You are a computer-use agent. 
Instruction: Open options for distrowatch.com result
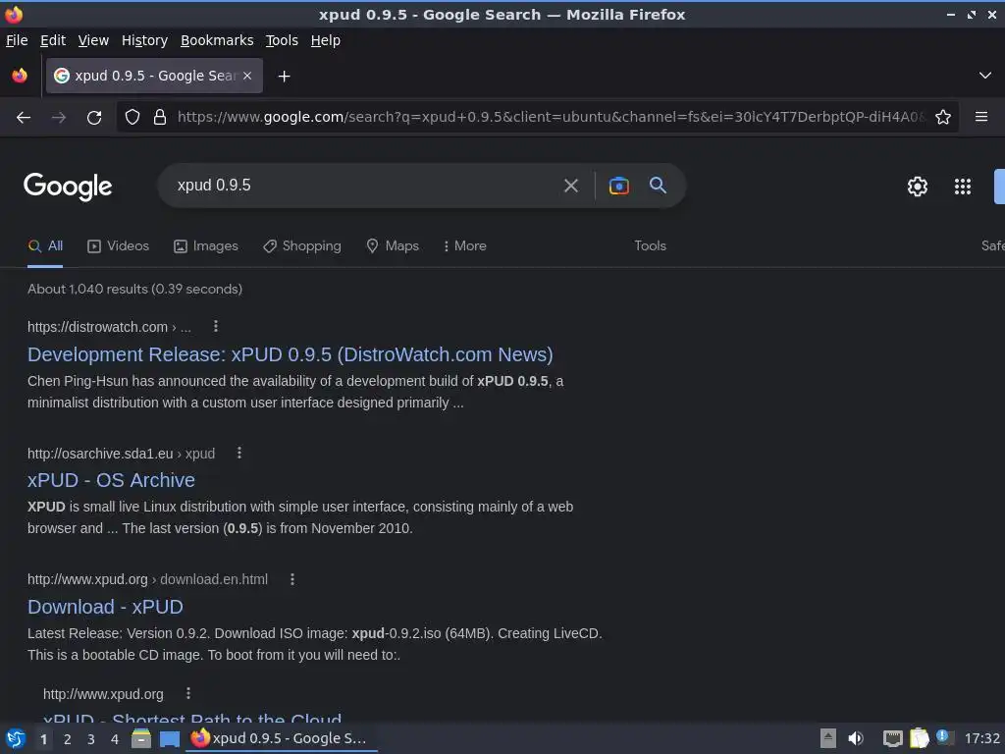coord(216,326)
